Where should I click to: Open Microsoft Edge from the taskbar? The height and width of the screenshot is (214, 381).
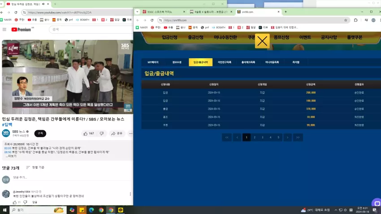point(91,210)
